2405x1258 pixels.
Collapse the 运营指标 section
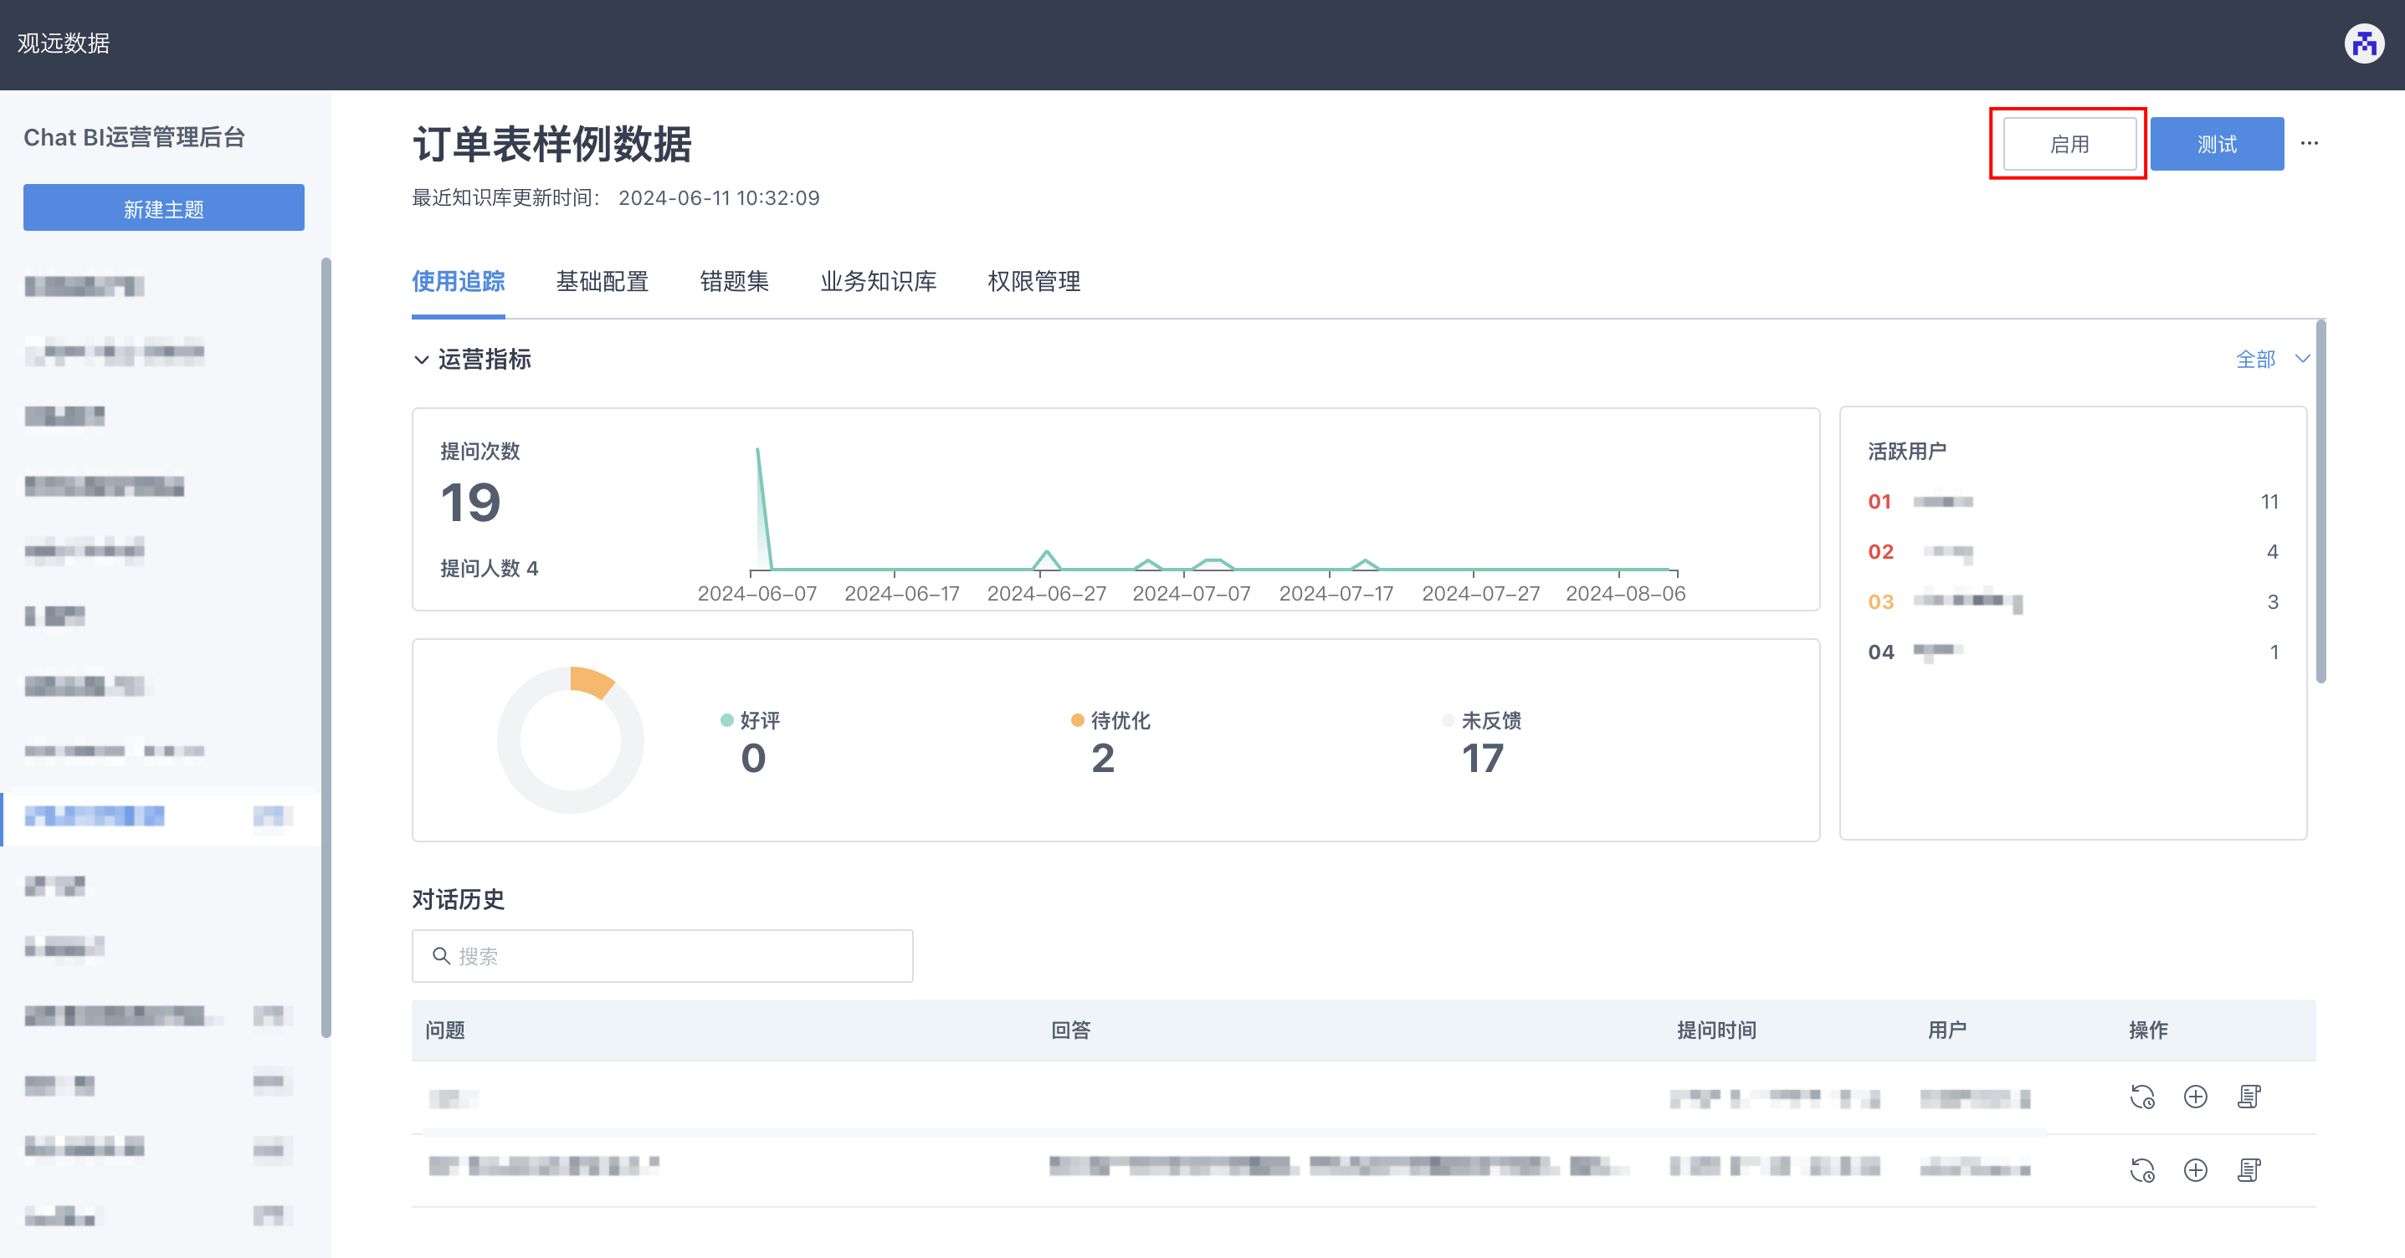coord(421,361)
